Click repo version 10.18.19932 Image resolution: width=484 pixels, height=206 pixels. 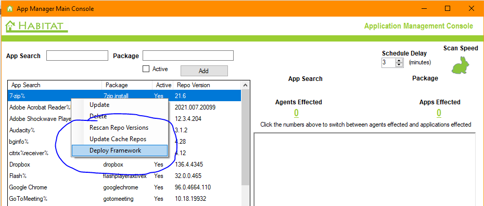pyautogui.click(x=190, y=199)
